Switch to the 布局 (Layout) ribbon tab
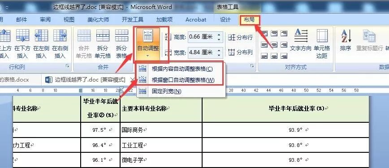Viewport: 389px width, 168px height. click(x=249, y=20)
